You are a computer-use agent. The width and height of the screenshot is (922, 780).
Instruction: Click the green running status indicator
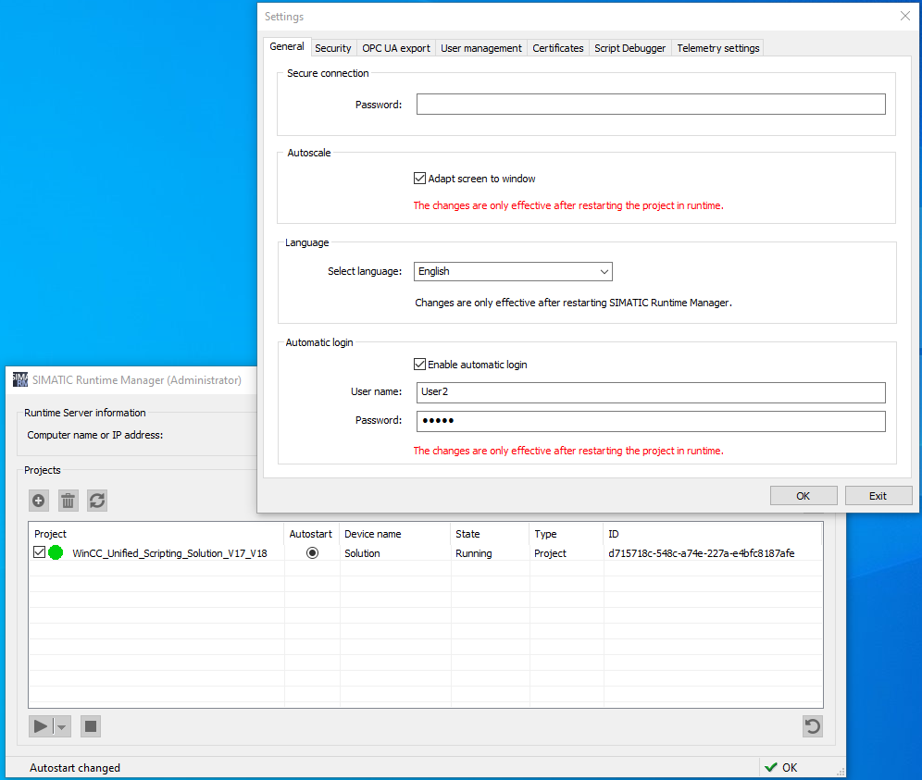point(56,553)
